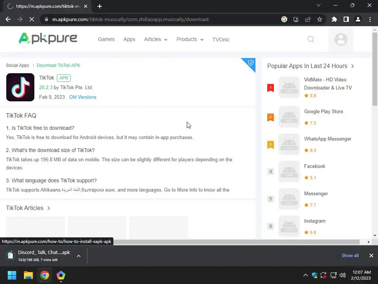Click the Messenger app placeholder icon
Viewport: 378px width, 284px height.
pos(289,199)
